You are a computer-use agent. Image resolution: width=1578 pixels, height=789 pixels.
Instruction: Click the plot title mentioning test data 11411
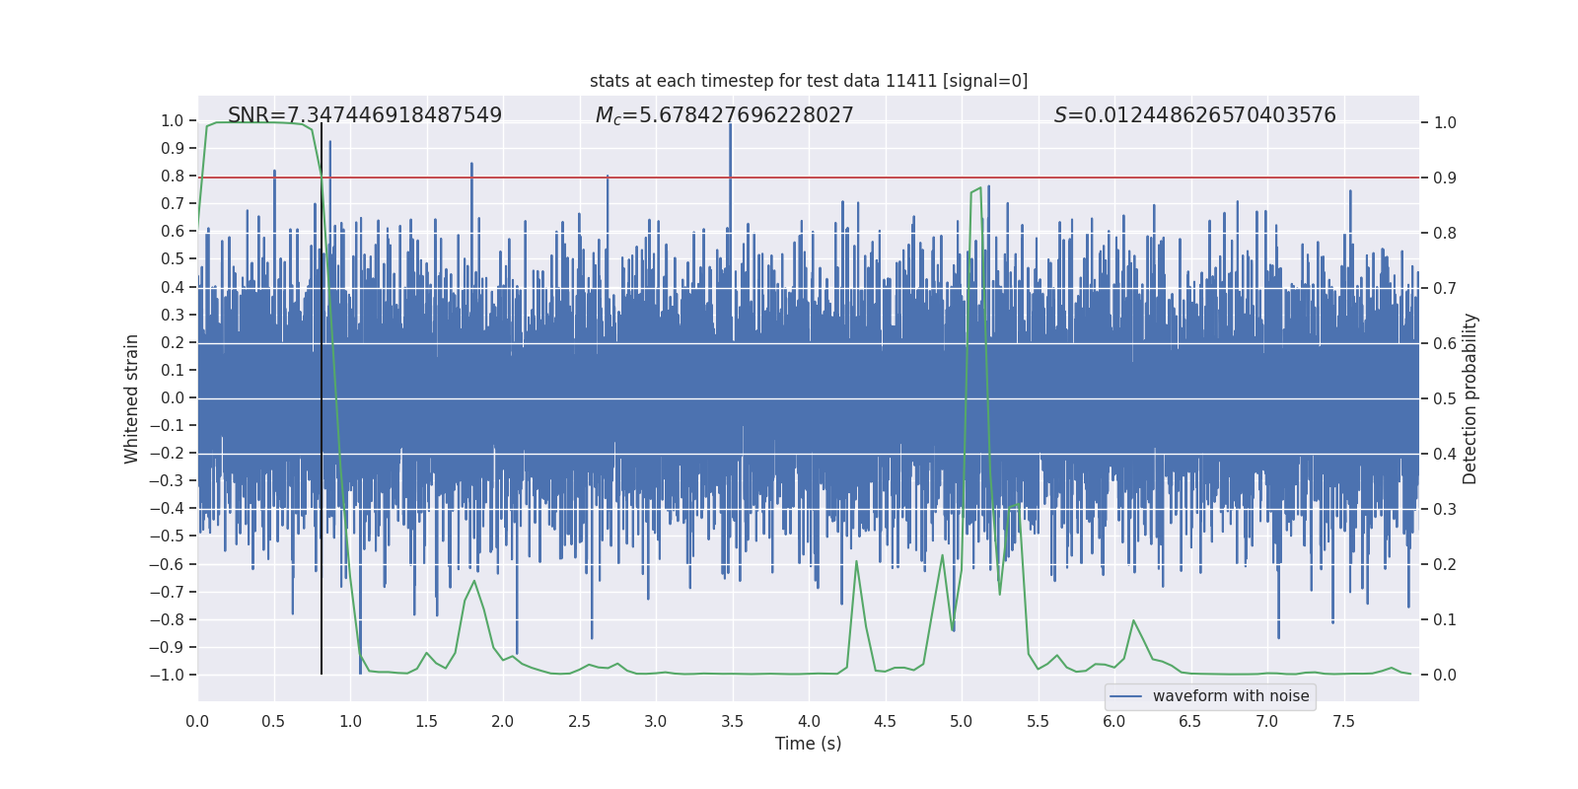pos(808,81)
